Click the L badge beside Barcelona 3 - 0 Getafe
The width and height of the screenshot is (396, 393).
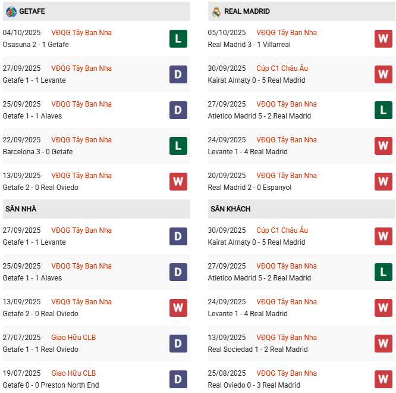178,146
